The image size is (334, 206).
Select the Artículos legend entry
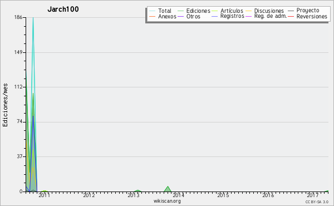point(232,11)
